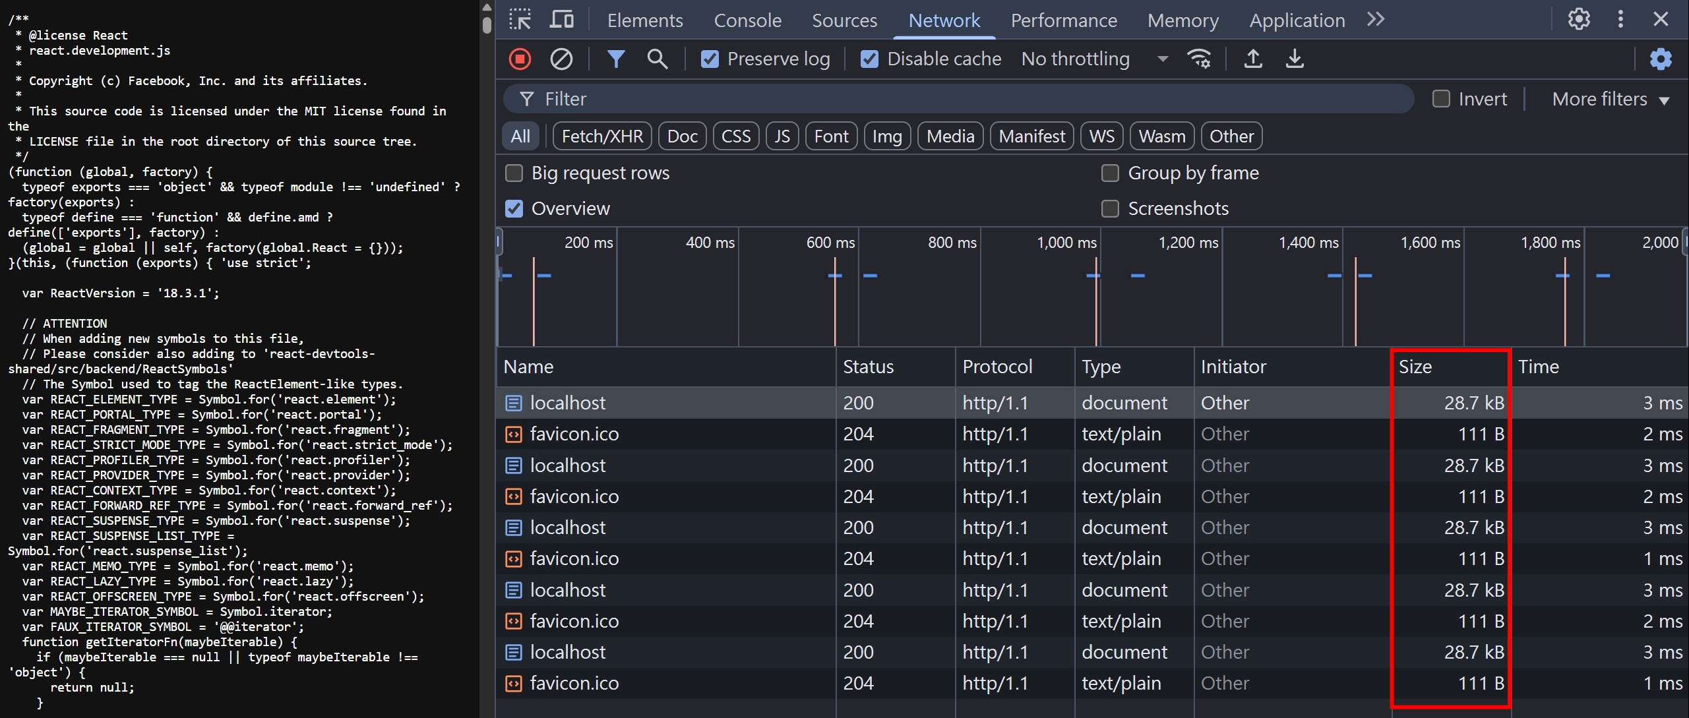Enable Screenshots capture checkbox

[x=1110, y=208]
